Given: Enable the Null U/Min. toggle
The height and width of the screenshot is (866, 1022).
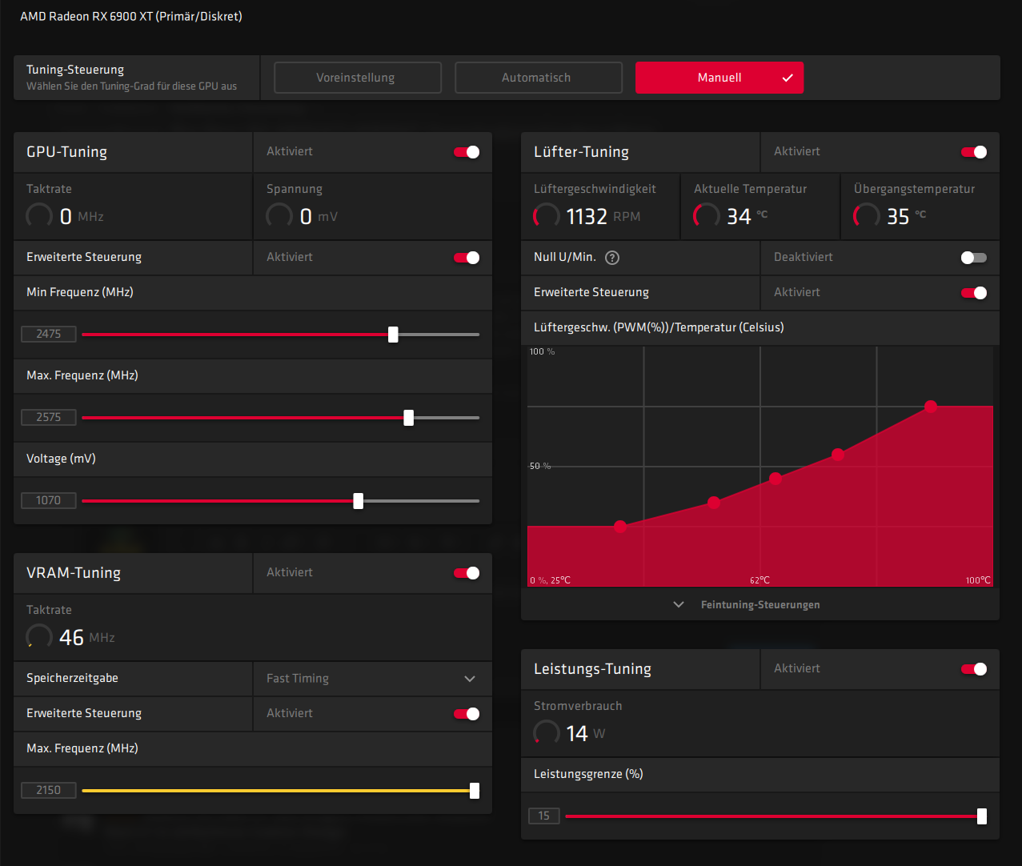Looking at the screenshot, I should [x=974, y=258].
